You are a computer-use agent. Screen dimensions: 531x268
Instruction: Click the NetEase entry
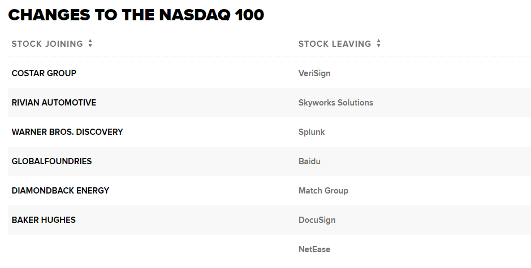tap(314, 249)
